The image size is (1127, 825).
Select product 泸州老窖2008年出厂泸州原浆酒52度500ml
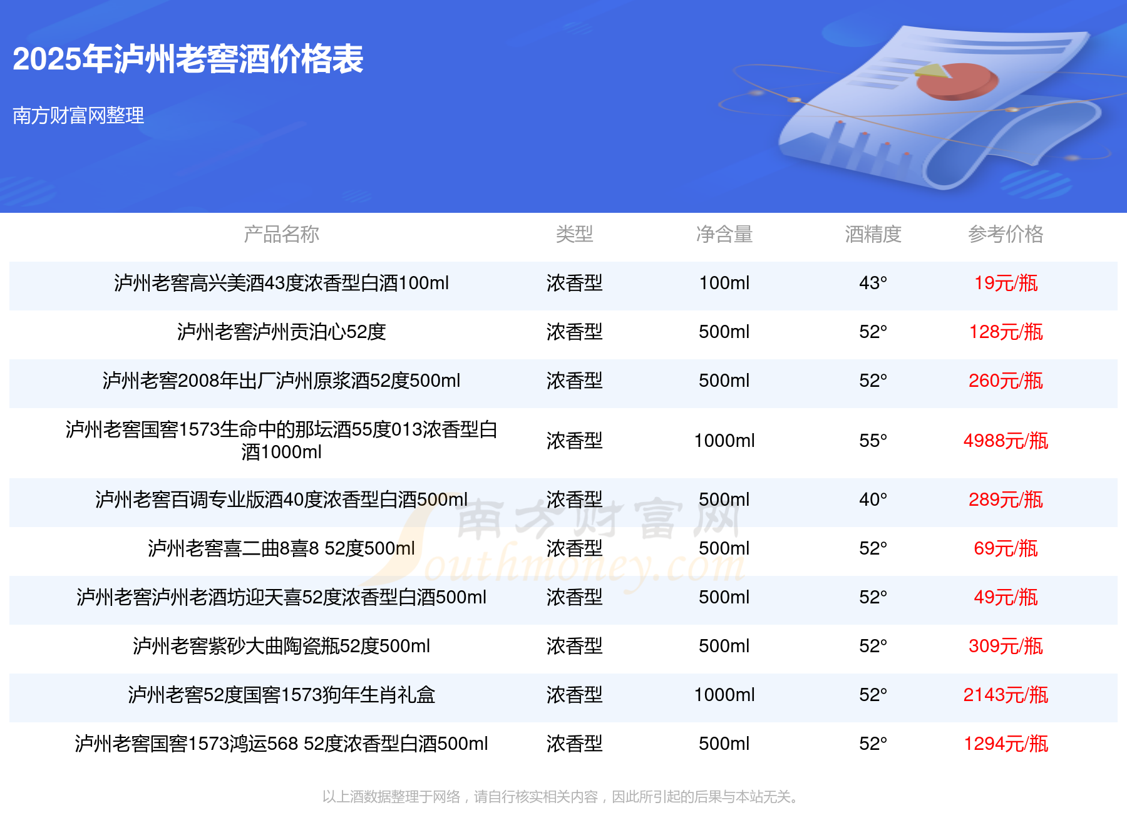(281, 381)
